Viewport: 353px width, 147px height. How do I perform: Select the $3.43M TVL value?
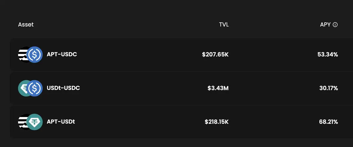[218, 88]
